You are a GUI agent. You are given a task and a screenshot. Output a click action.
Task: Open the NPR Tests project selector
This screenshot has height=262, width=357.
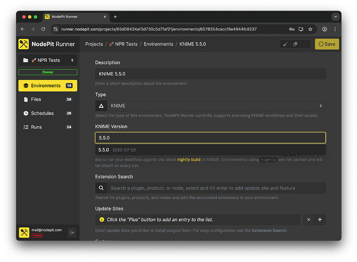coord(48,60)
